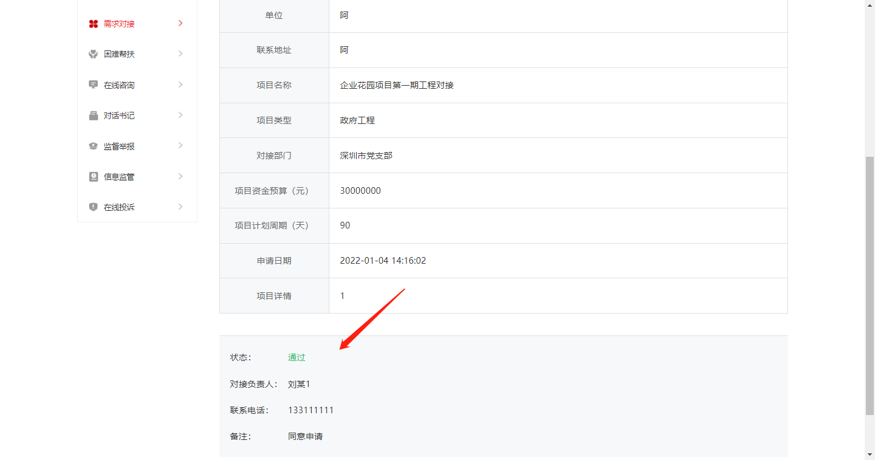Click the 在线咨询 chat bubble icon
Screen dimensions: 875x460
coord(93,84)
